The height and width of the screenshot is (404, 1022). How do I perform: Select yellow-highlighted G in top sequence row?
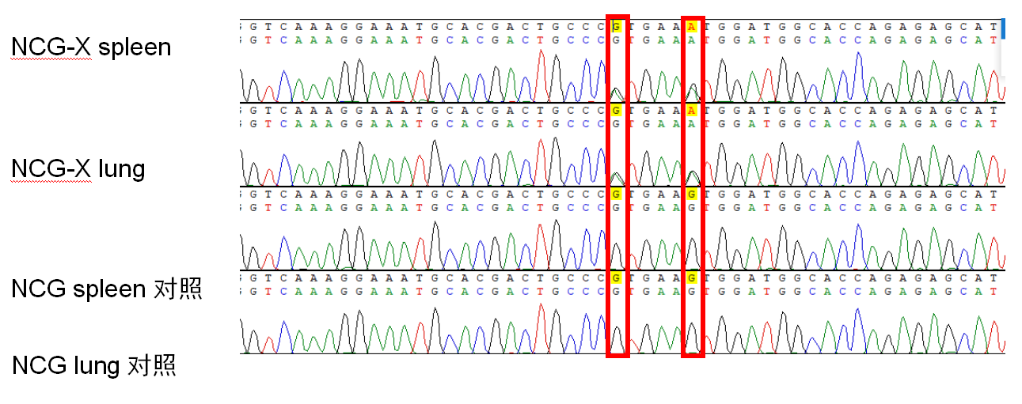[x=616, y=25]
